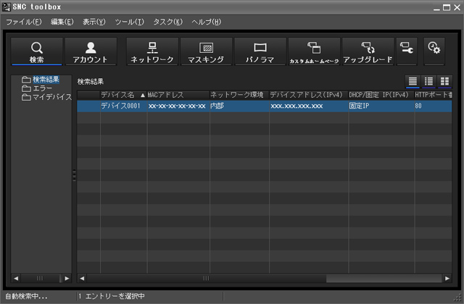Click the 検索 search toolbar button
The width and height of the screenshot is (464, 304).
click(x=37, y=51)
